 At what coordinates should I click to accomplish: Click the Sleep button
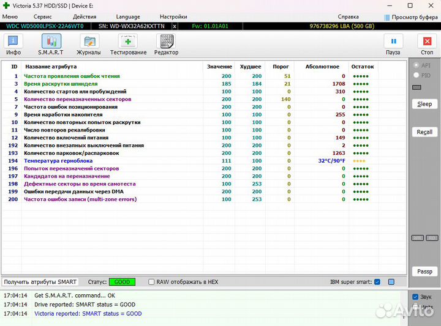(424, 104)
